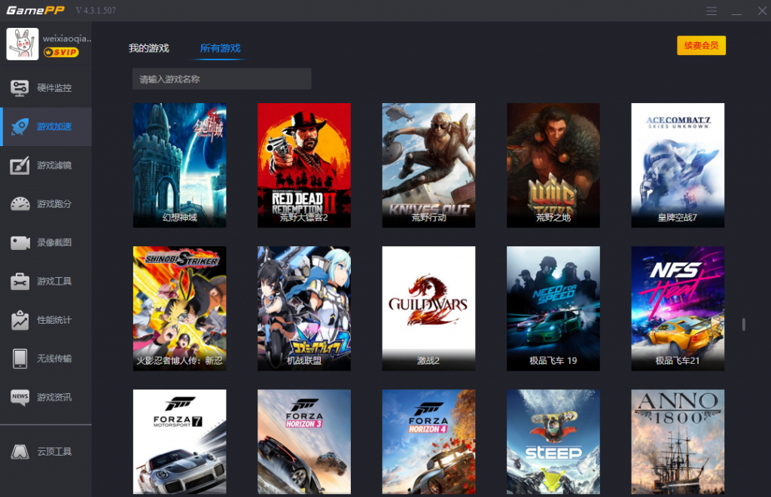Open the 性能统计 chart icon
This screenshot has height=497, width=771.
(x=20, y=320)
